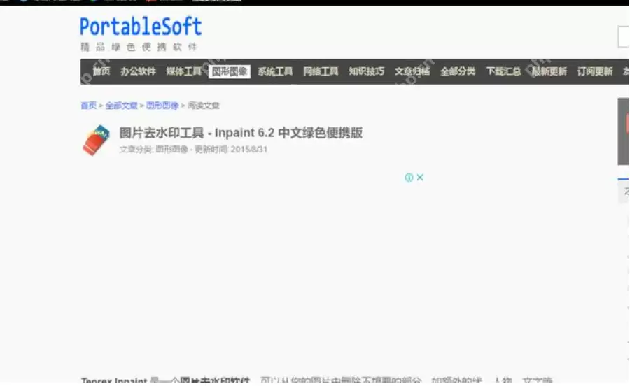This screenshot has height=386, width=630.
Task: Click 图形图像 category link under title
Action: coord(171,150)
